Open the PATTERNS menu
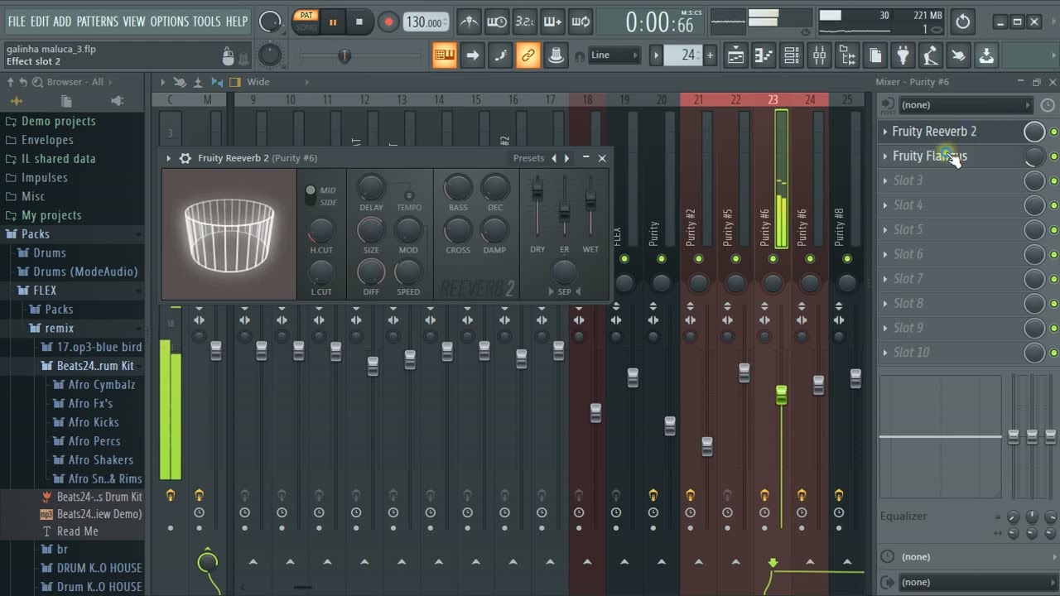 [98, 22]
